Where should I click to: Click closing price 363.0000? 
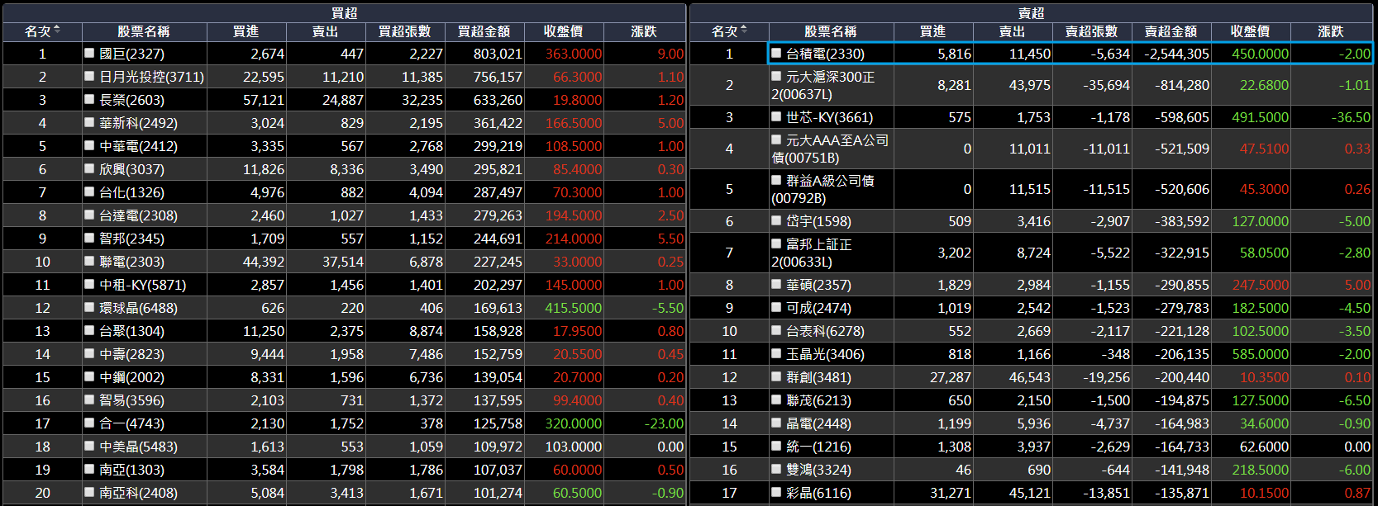point(574,54)
